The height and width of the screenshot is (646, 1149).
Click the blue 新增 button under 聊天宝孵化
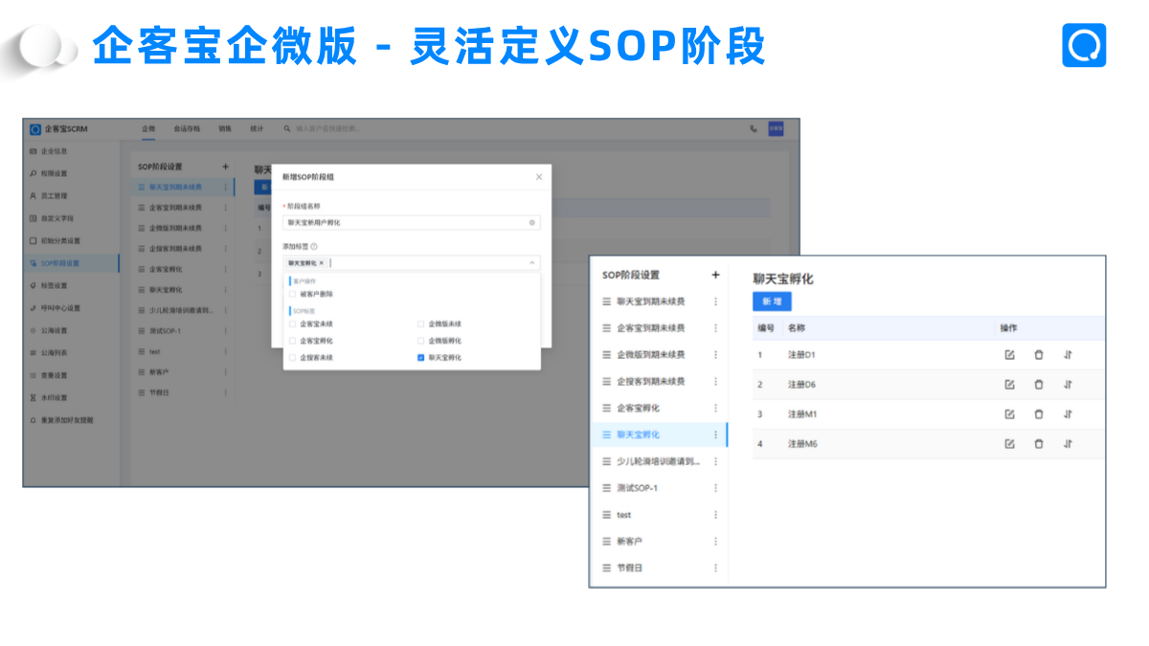click(x=772, y=301)
